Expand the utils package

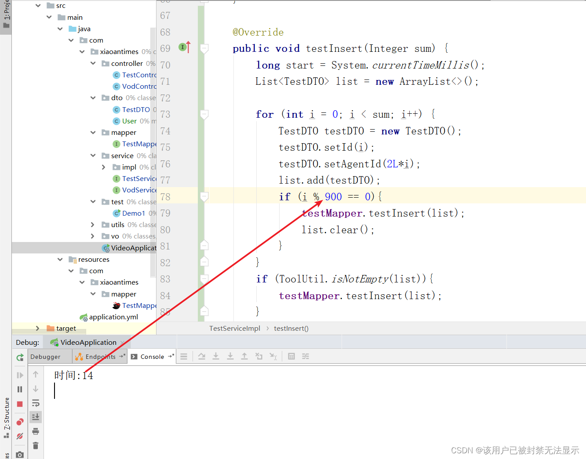point(93,224)
